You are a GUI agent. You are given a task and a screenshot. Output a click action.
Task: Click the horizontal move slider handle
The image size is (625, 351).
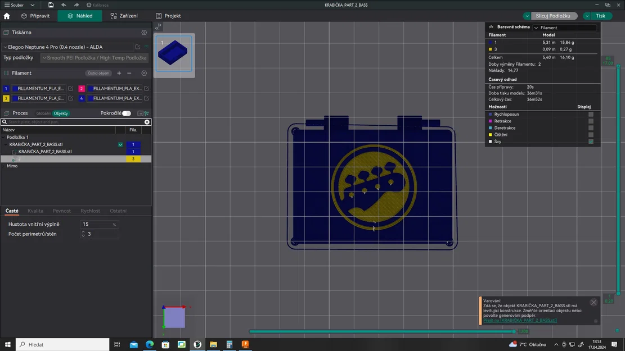tap(514, 331)
